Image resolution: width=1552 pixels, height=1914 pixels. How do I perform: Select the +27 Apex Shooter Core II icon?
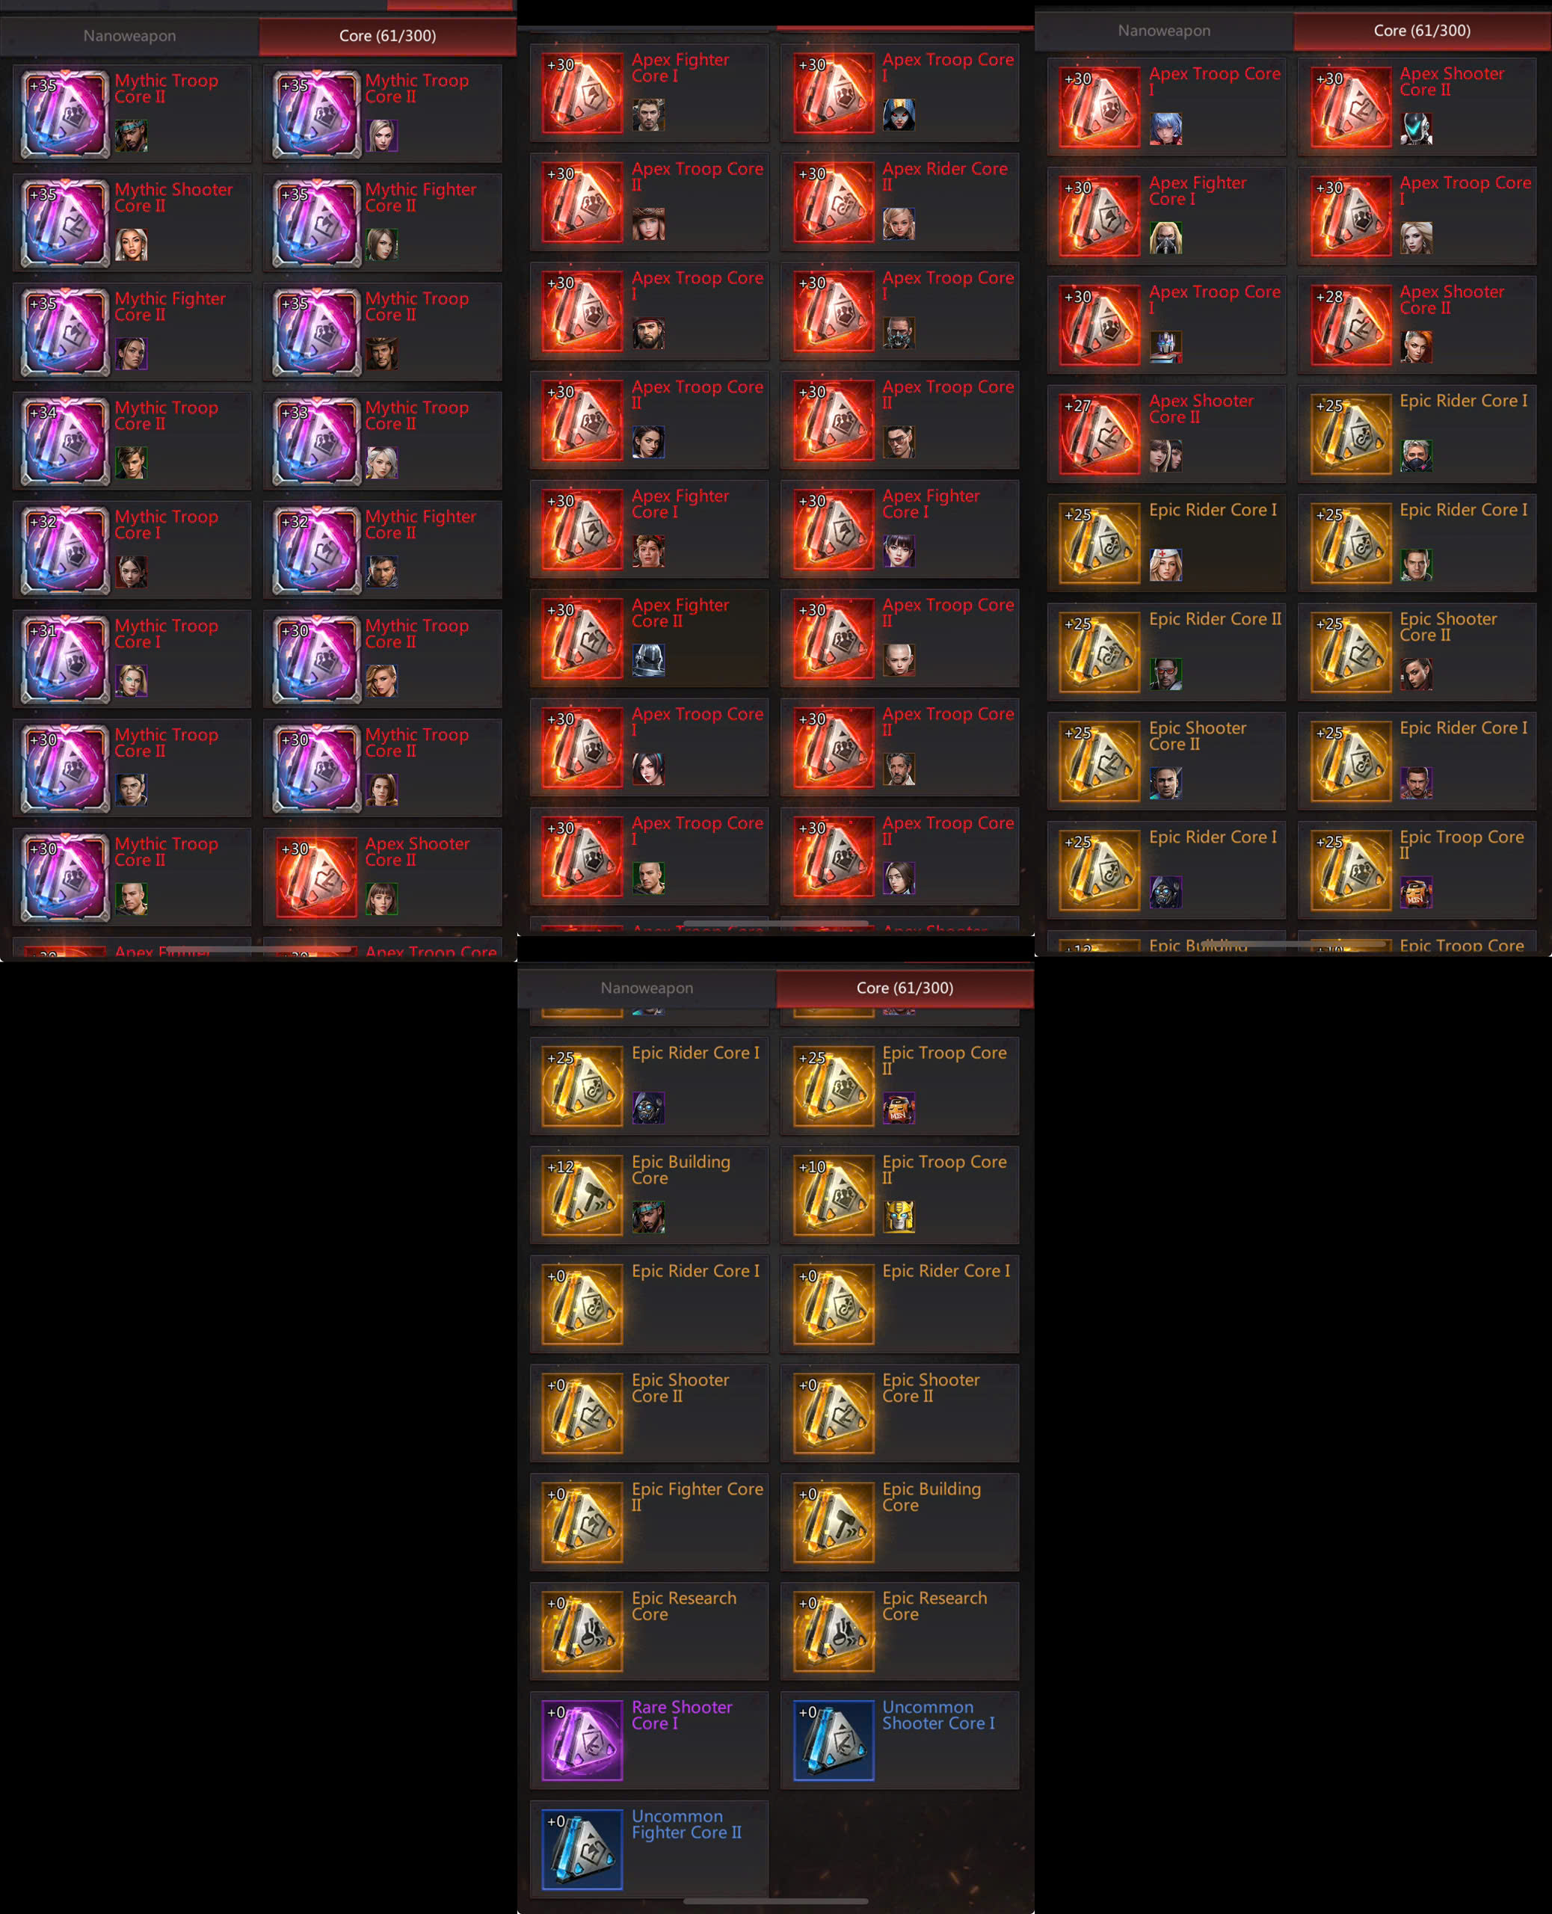point(1100,434)
